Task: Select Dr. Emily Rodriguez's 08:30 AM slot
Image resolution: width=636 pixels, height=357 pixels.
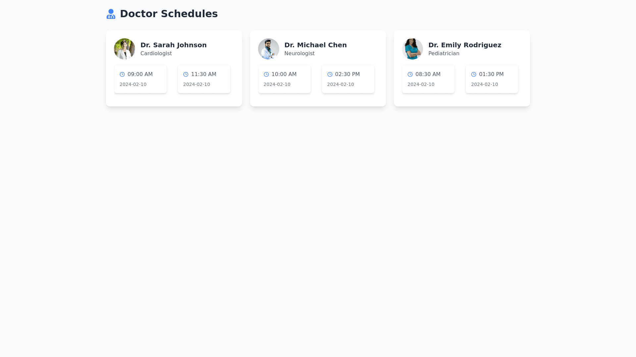Action: (428, 79)
